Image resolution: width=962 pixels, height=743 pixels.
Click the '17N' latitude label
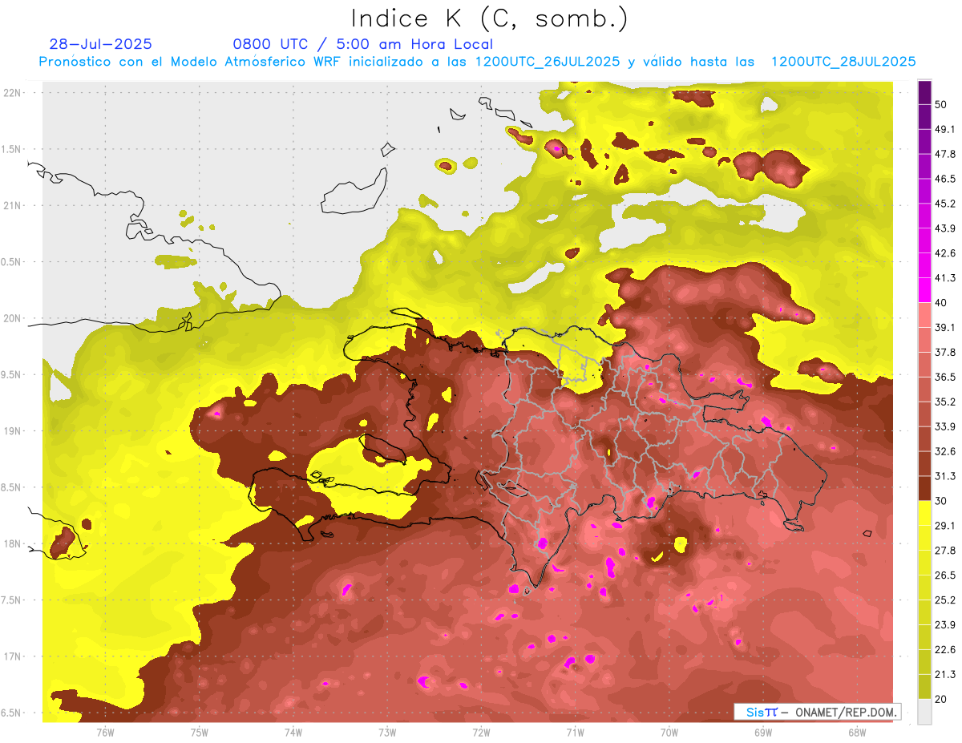(x=13, y=656)
